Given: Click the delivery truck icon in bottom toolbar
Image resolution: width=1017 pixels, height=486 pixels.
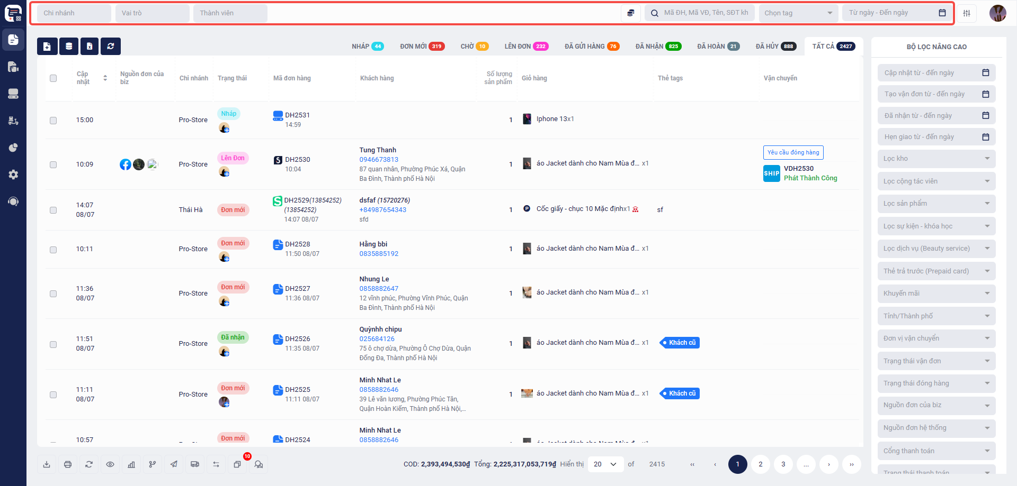Looking at the screenshot, I should pyautogui.click(x=195, y=464).
